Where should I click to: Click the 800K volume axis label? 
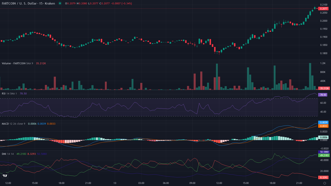point(323,72)
